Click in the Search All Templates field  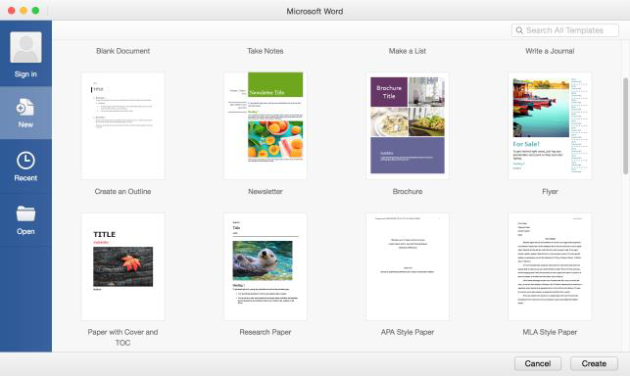[x=565, y=30]
